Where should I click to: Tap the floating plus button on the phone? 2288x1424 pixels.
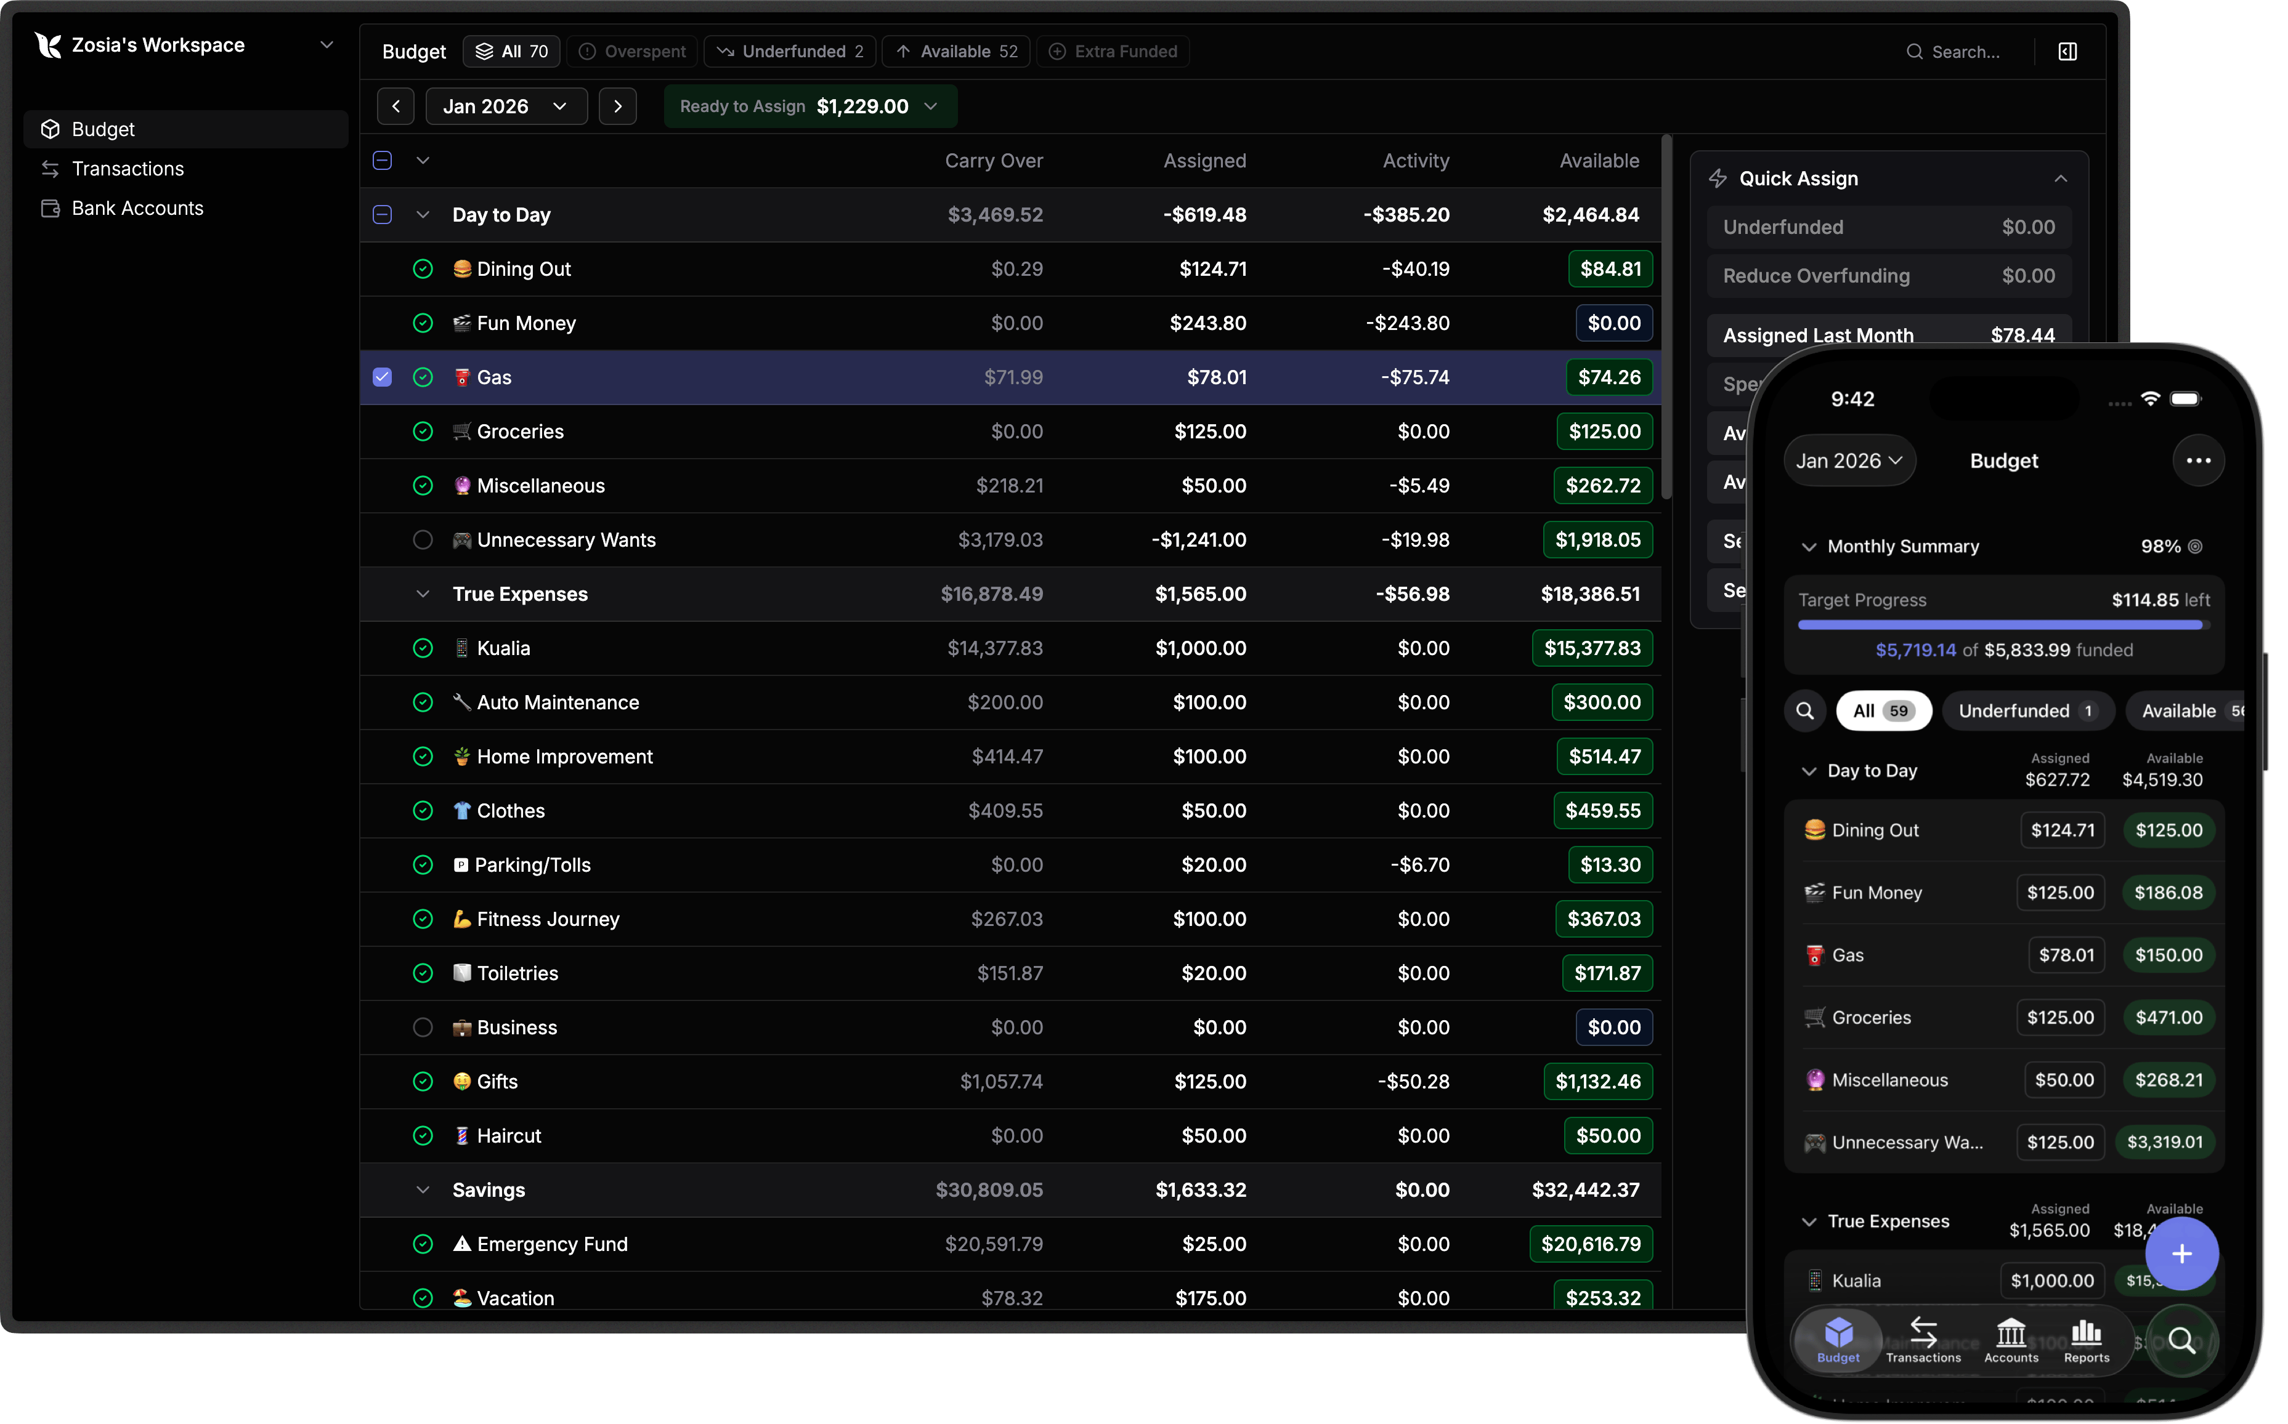coord(2183,1253)
